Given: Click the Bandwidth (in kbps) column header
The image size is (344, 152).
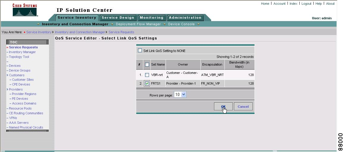Looking at the screenshot, I should point(239,65).
